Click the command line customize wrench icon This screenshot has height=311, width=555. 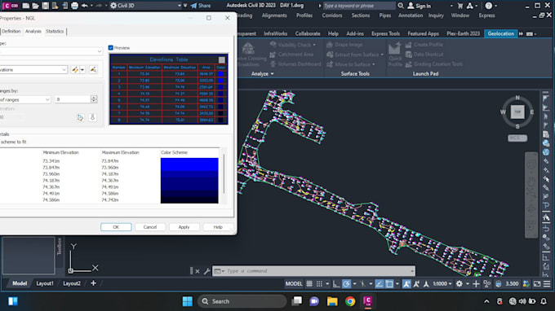click(206, 271)
